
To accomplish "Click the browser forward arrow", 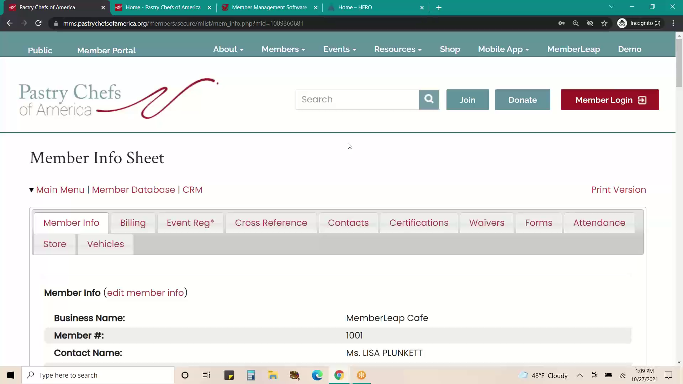I will [x=24, y=23].
